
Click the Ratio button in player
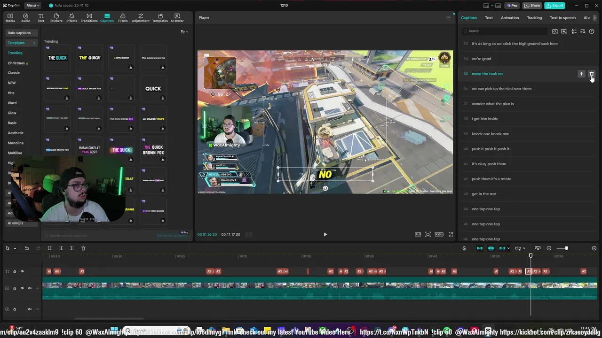click(439, 234)
